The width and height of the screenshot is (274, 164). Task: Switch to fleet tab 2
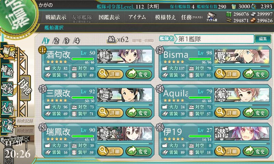(x=56, y=41)
